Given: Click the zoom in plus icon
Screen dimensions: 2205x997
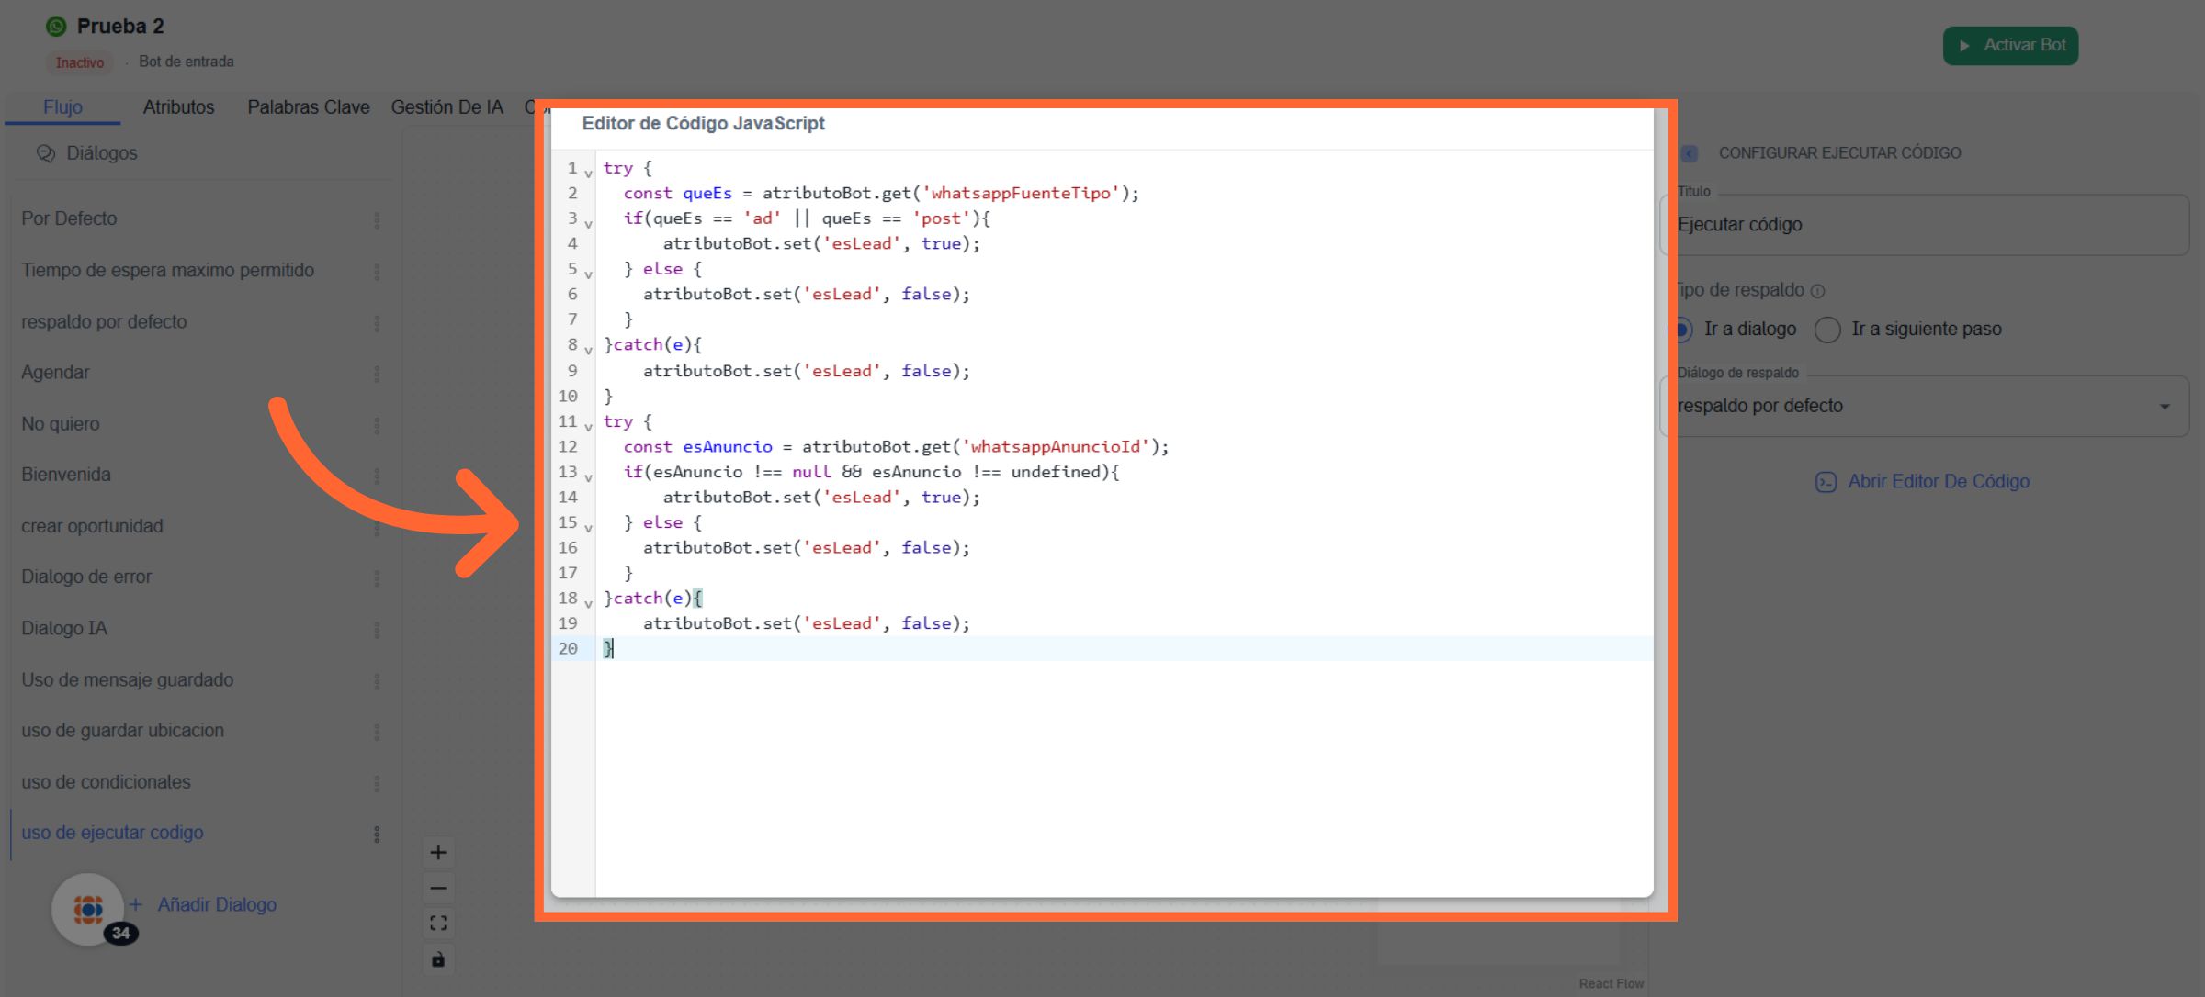Looking at the screenshot, I should [x=438, y=852].
